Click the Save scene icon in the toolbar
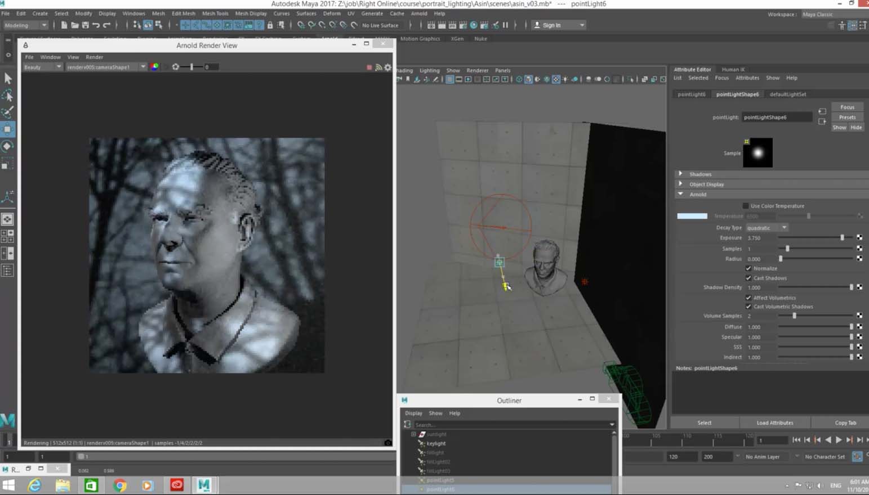Image resolution: width=869 pixels, height=495 pixels. click(85, 25)
